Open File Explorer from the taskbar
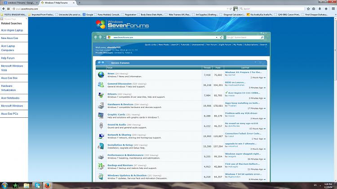The width and height of the screenshot is (337, 189). click(27, 185)
